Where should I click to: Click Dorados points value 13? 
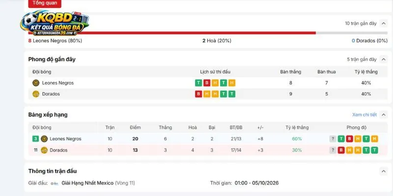click(136, 150)
